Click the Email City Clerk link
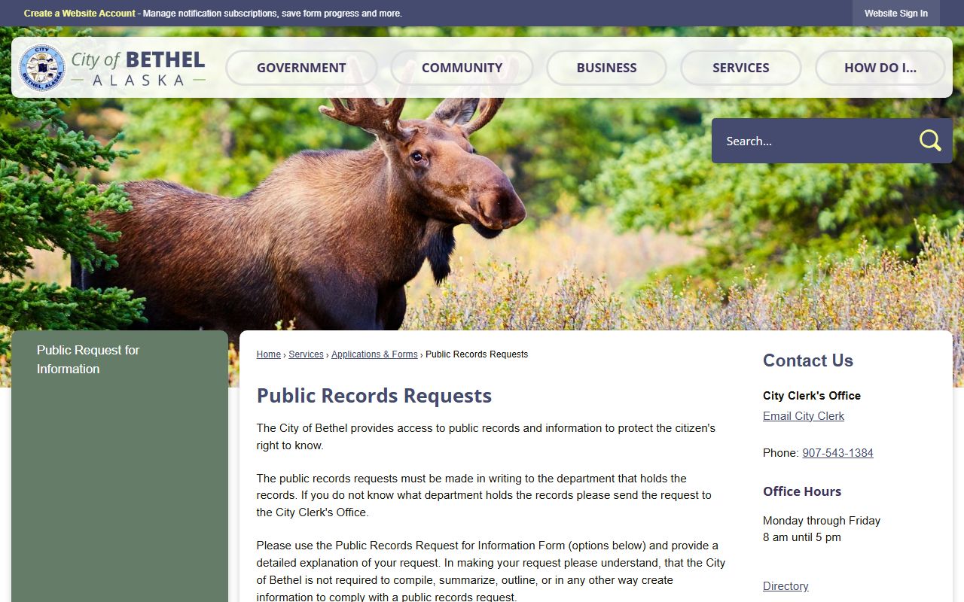 click(x=804, y=416)
